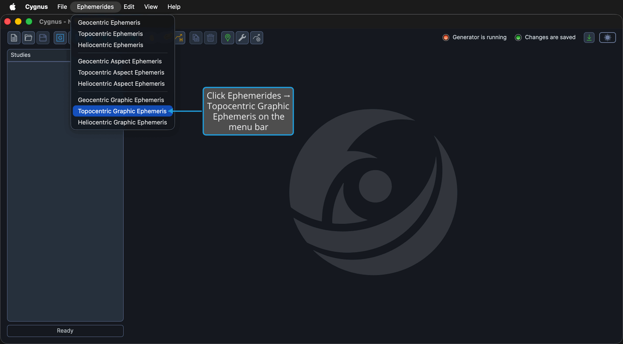Pick Heliocentric Graphic Ephemeris
The width and height of the screenshot is (623, 344).
click(123, 122)
